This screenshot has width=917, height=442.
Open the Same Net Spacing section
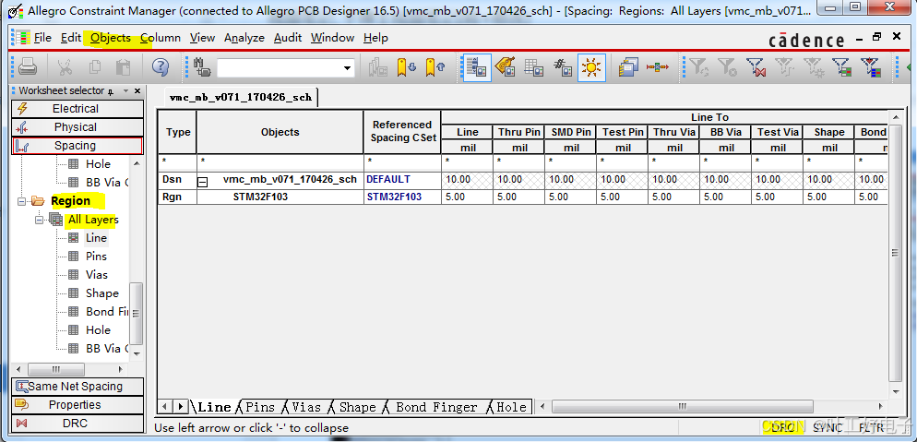77,387
